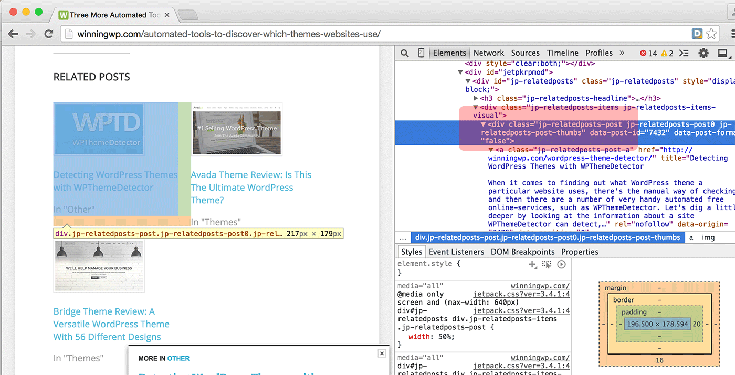
Task: Reload the page with refresh icon
Action: (x=48, y=34)
